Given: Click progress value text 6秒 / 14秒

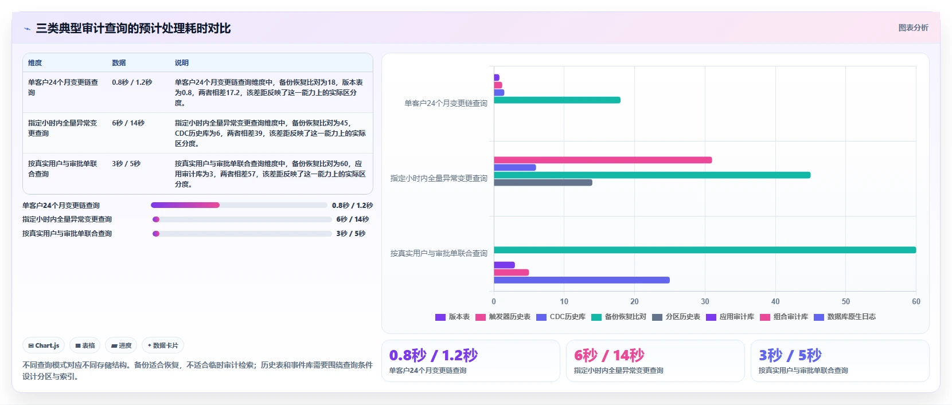Looking at the screenshot, I should pyautogui.click(x=353, y=219).
